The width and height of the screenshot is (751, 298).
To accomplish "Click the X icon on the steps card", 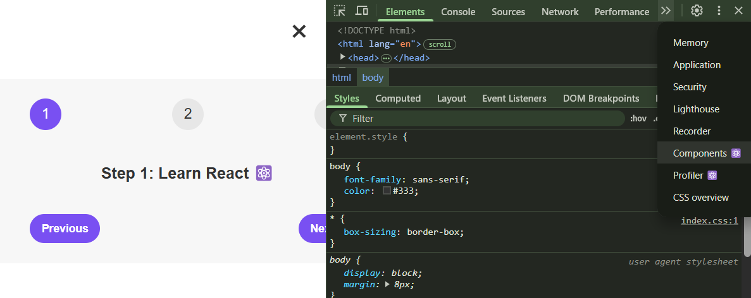I will click(x=299, y=32).
